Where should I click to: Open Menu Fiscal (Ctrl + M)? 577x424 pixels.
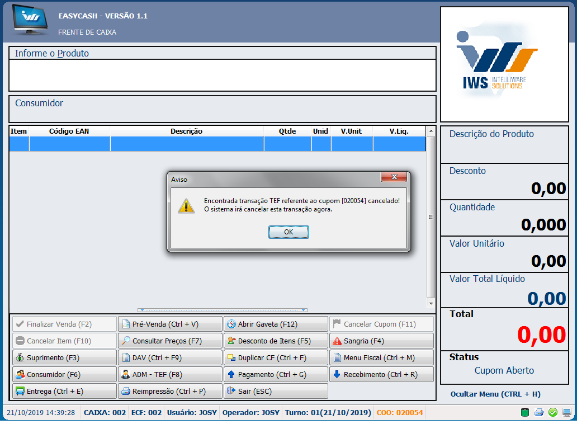pos(381,357)
